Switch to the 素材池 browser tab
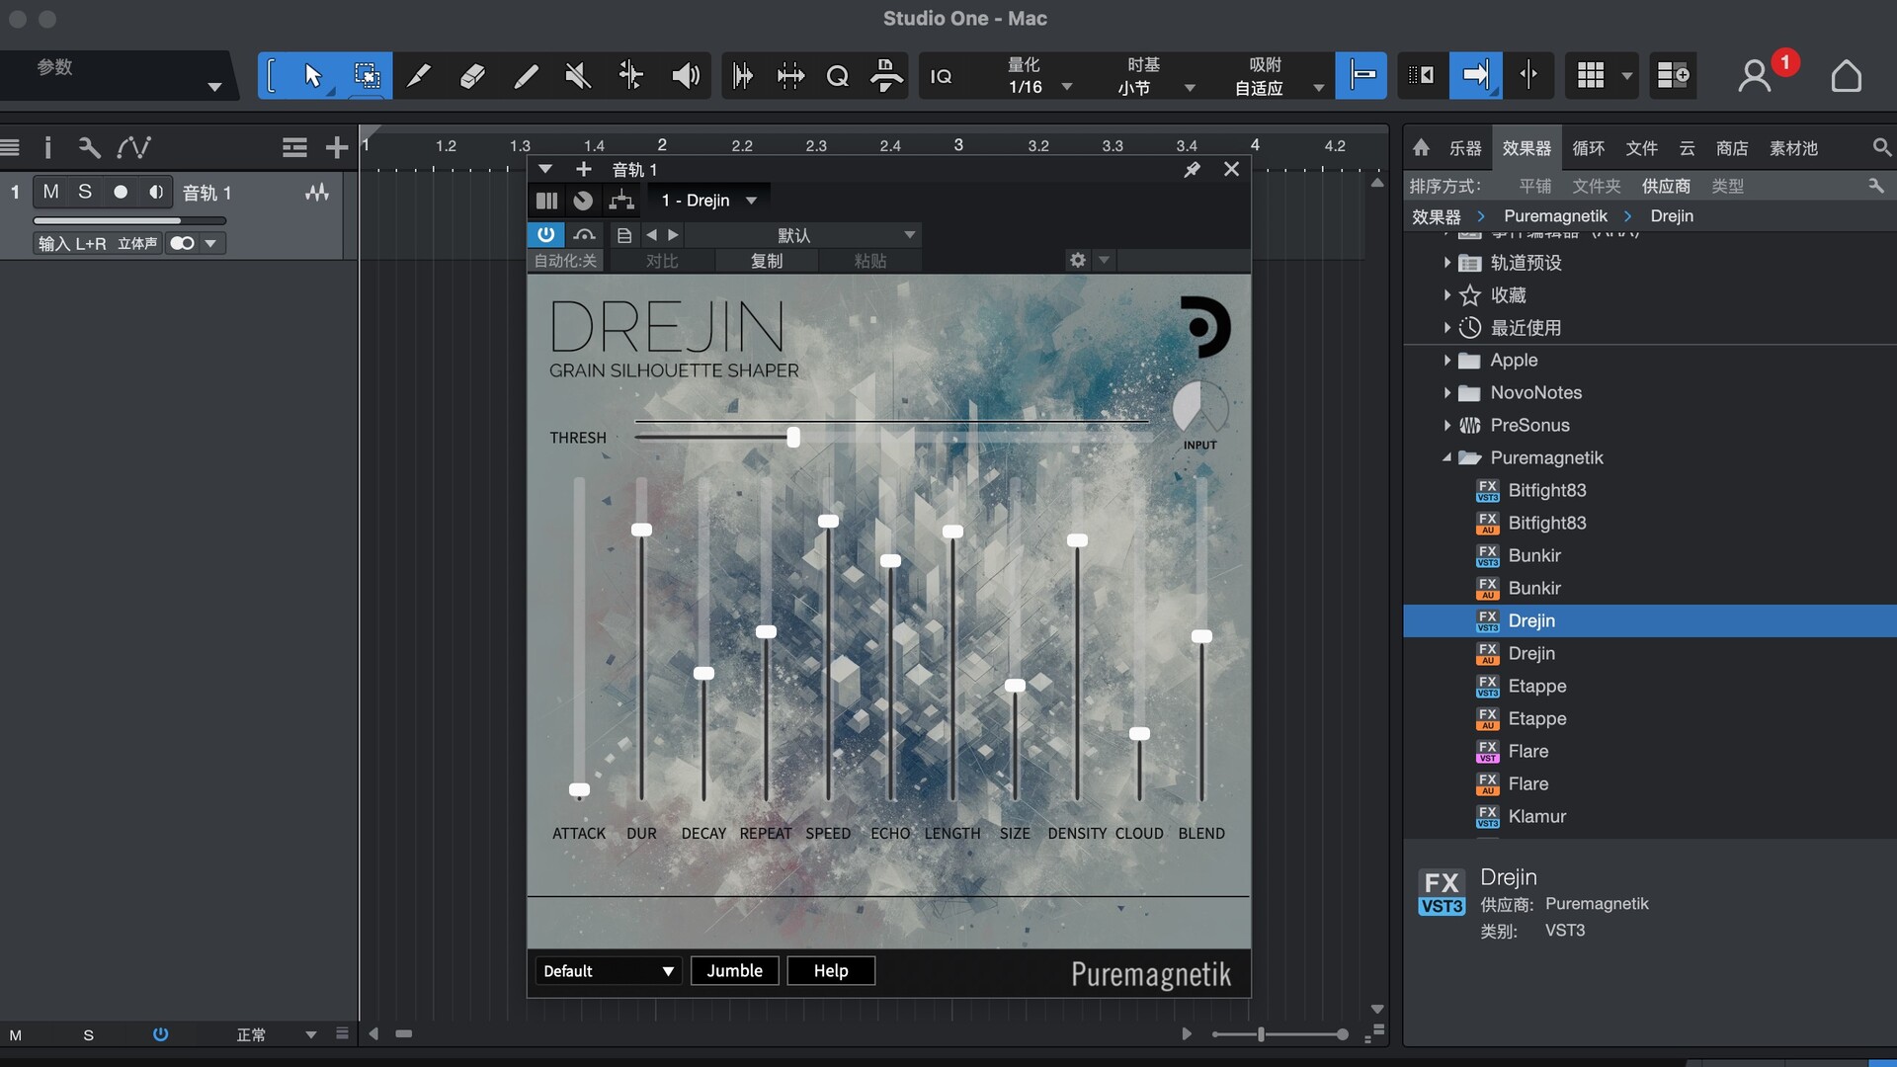 point(1793,148)
